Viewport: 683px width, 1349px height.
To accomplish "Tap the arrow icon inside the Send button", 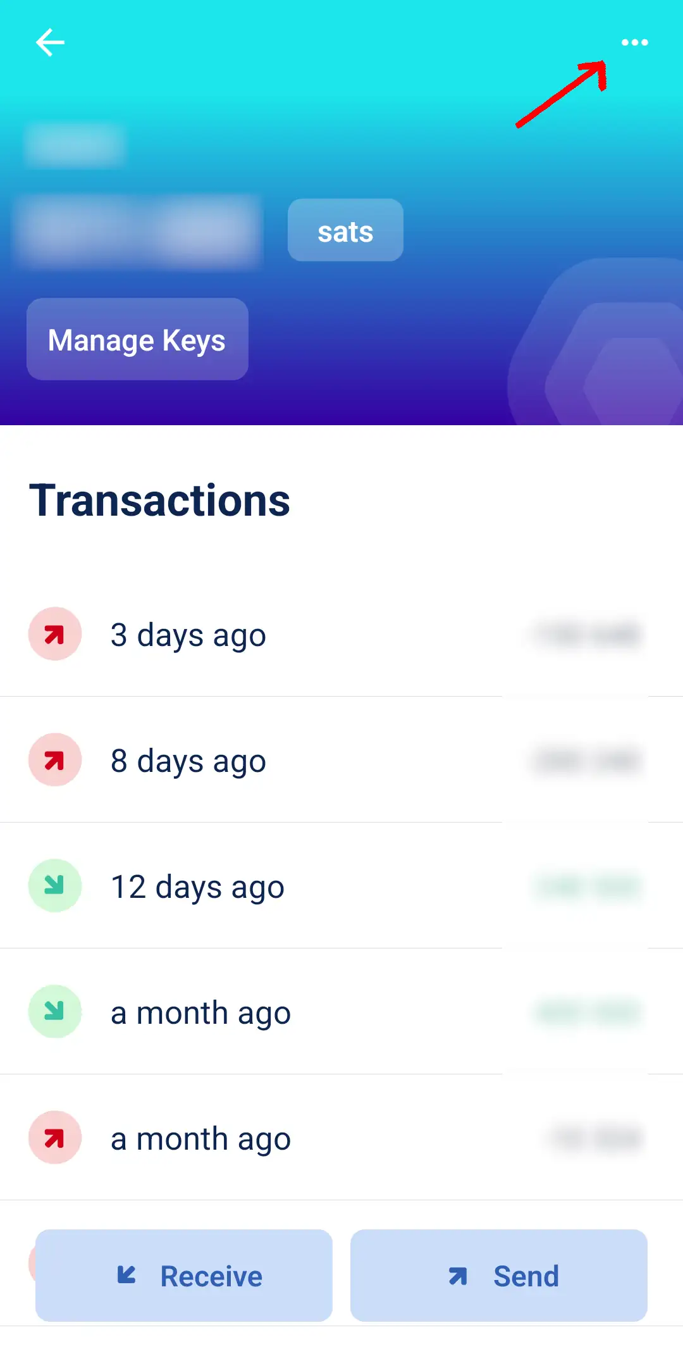I will [x=458, y=1276].
